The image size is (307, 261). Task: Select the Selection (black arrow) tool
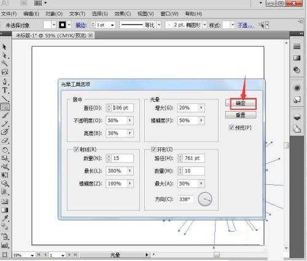click(x=4, y=47)
